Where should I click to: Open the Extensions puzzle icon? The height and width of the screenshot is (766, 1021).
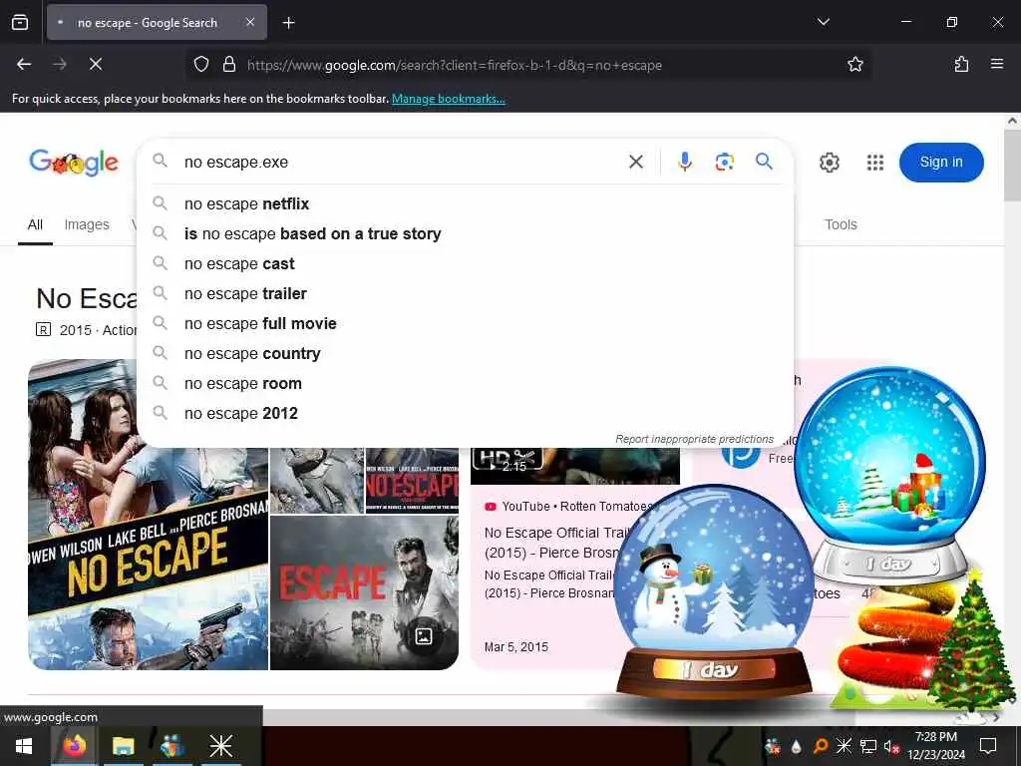pos(961,64)
